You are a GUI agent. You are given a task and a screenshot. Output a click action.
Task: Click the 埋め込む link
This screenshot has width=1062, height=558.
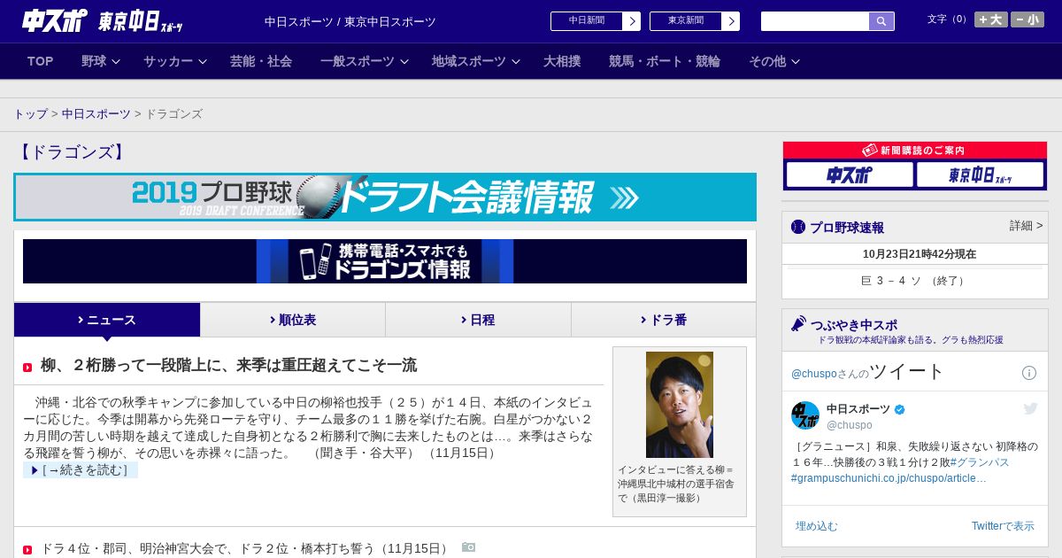816,526
